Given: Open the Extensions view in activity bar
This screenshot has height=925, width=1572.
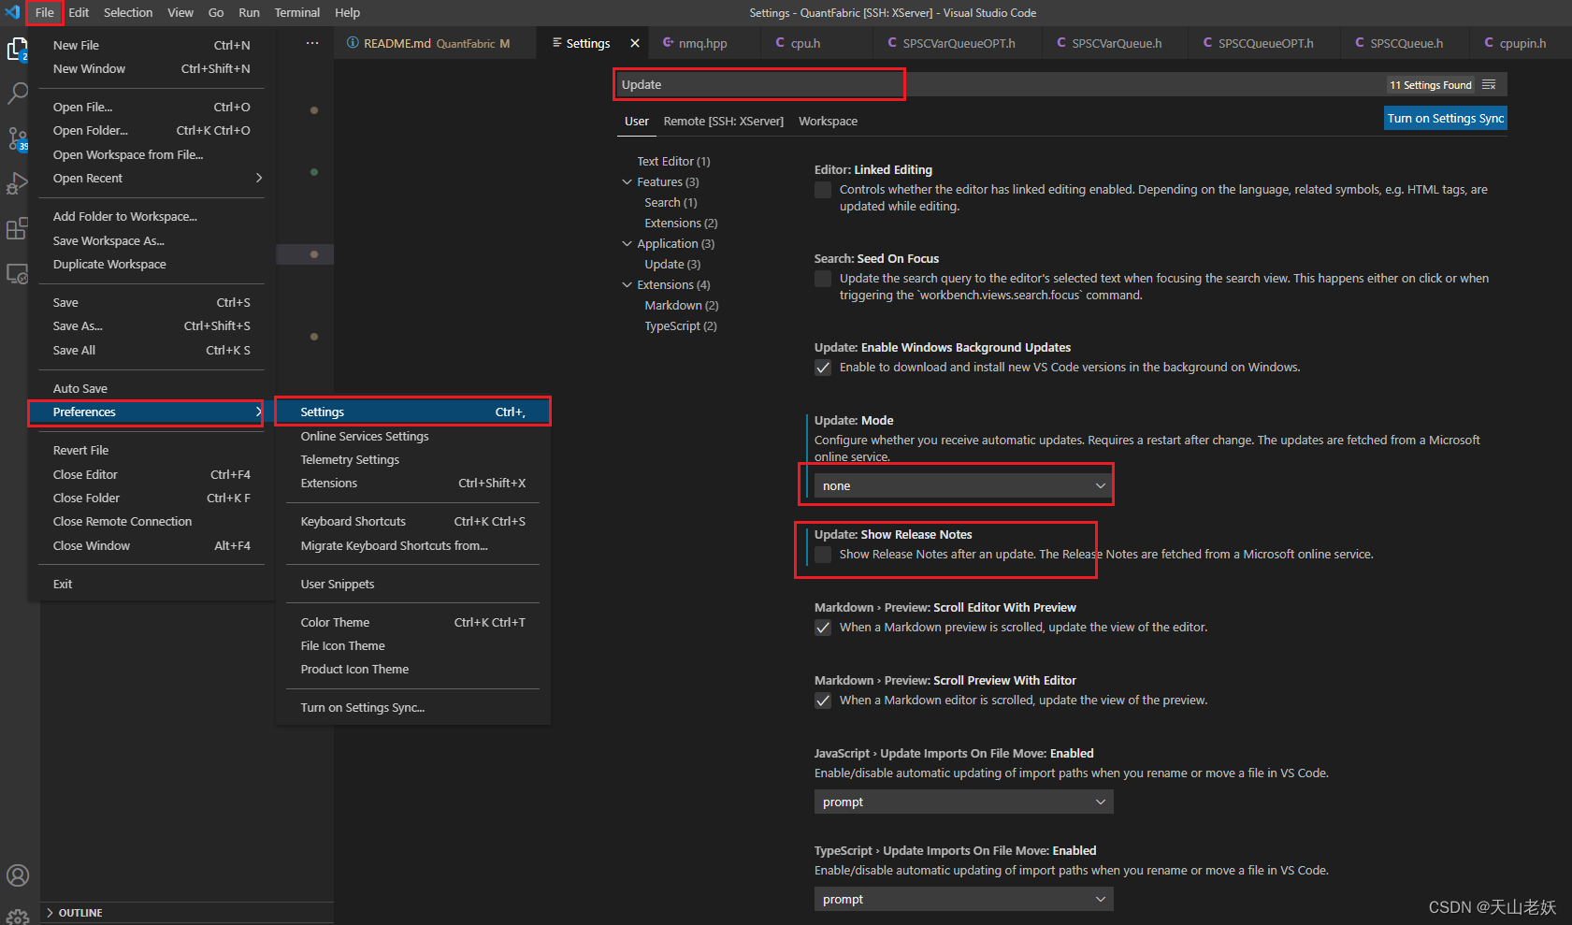Looking at the screenshot, I should [x=18, y=228].
